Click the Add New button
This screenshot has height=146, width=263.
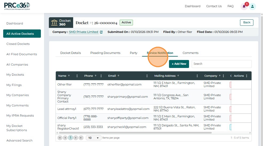pos(179,64)
